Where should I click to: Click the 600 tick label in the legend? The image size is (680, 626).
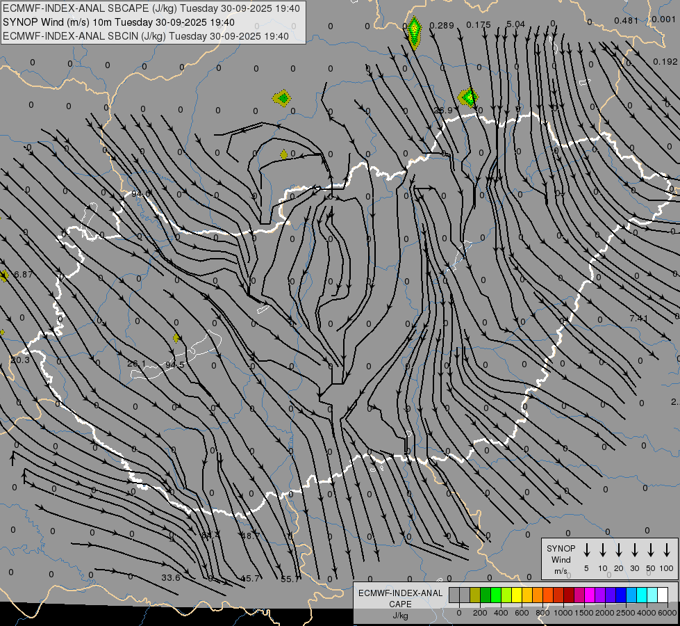pos(522,613)
